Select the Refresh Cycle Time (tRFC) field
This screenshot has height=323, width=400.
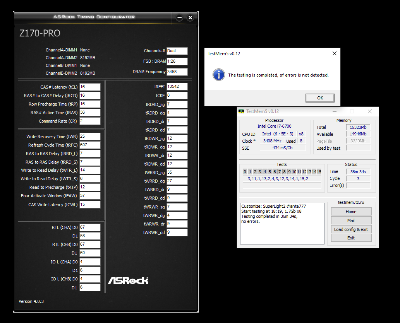point(90,145)
